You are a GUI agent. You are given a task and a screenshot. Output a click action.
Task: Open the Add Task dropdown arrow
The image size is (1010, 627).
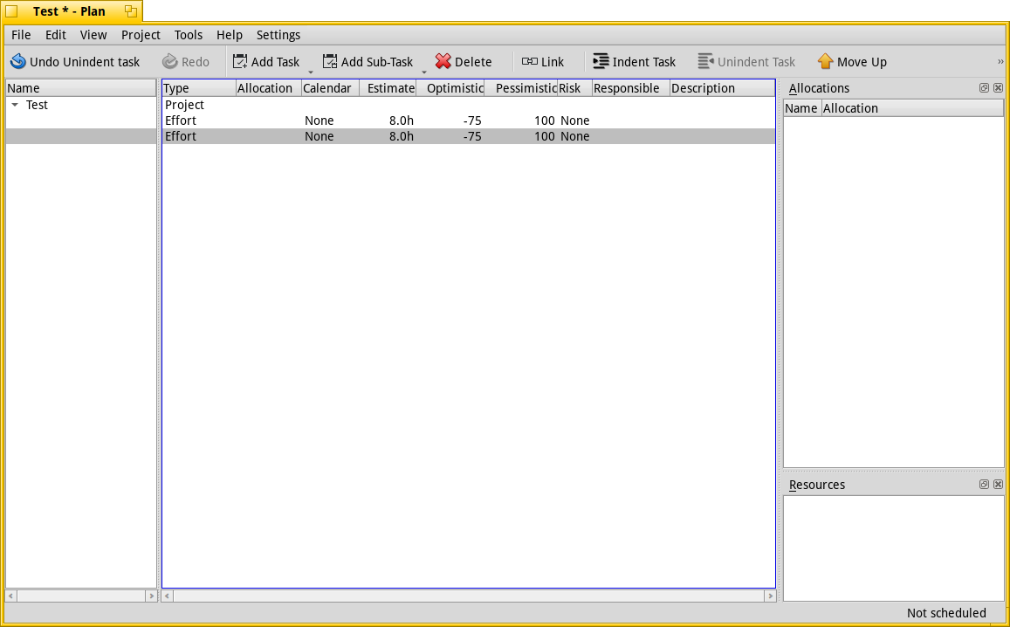[311, 72]
